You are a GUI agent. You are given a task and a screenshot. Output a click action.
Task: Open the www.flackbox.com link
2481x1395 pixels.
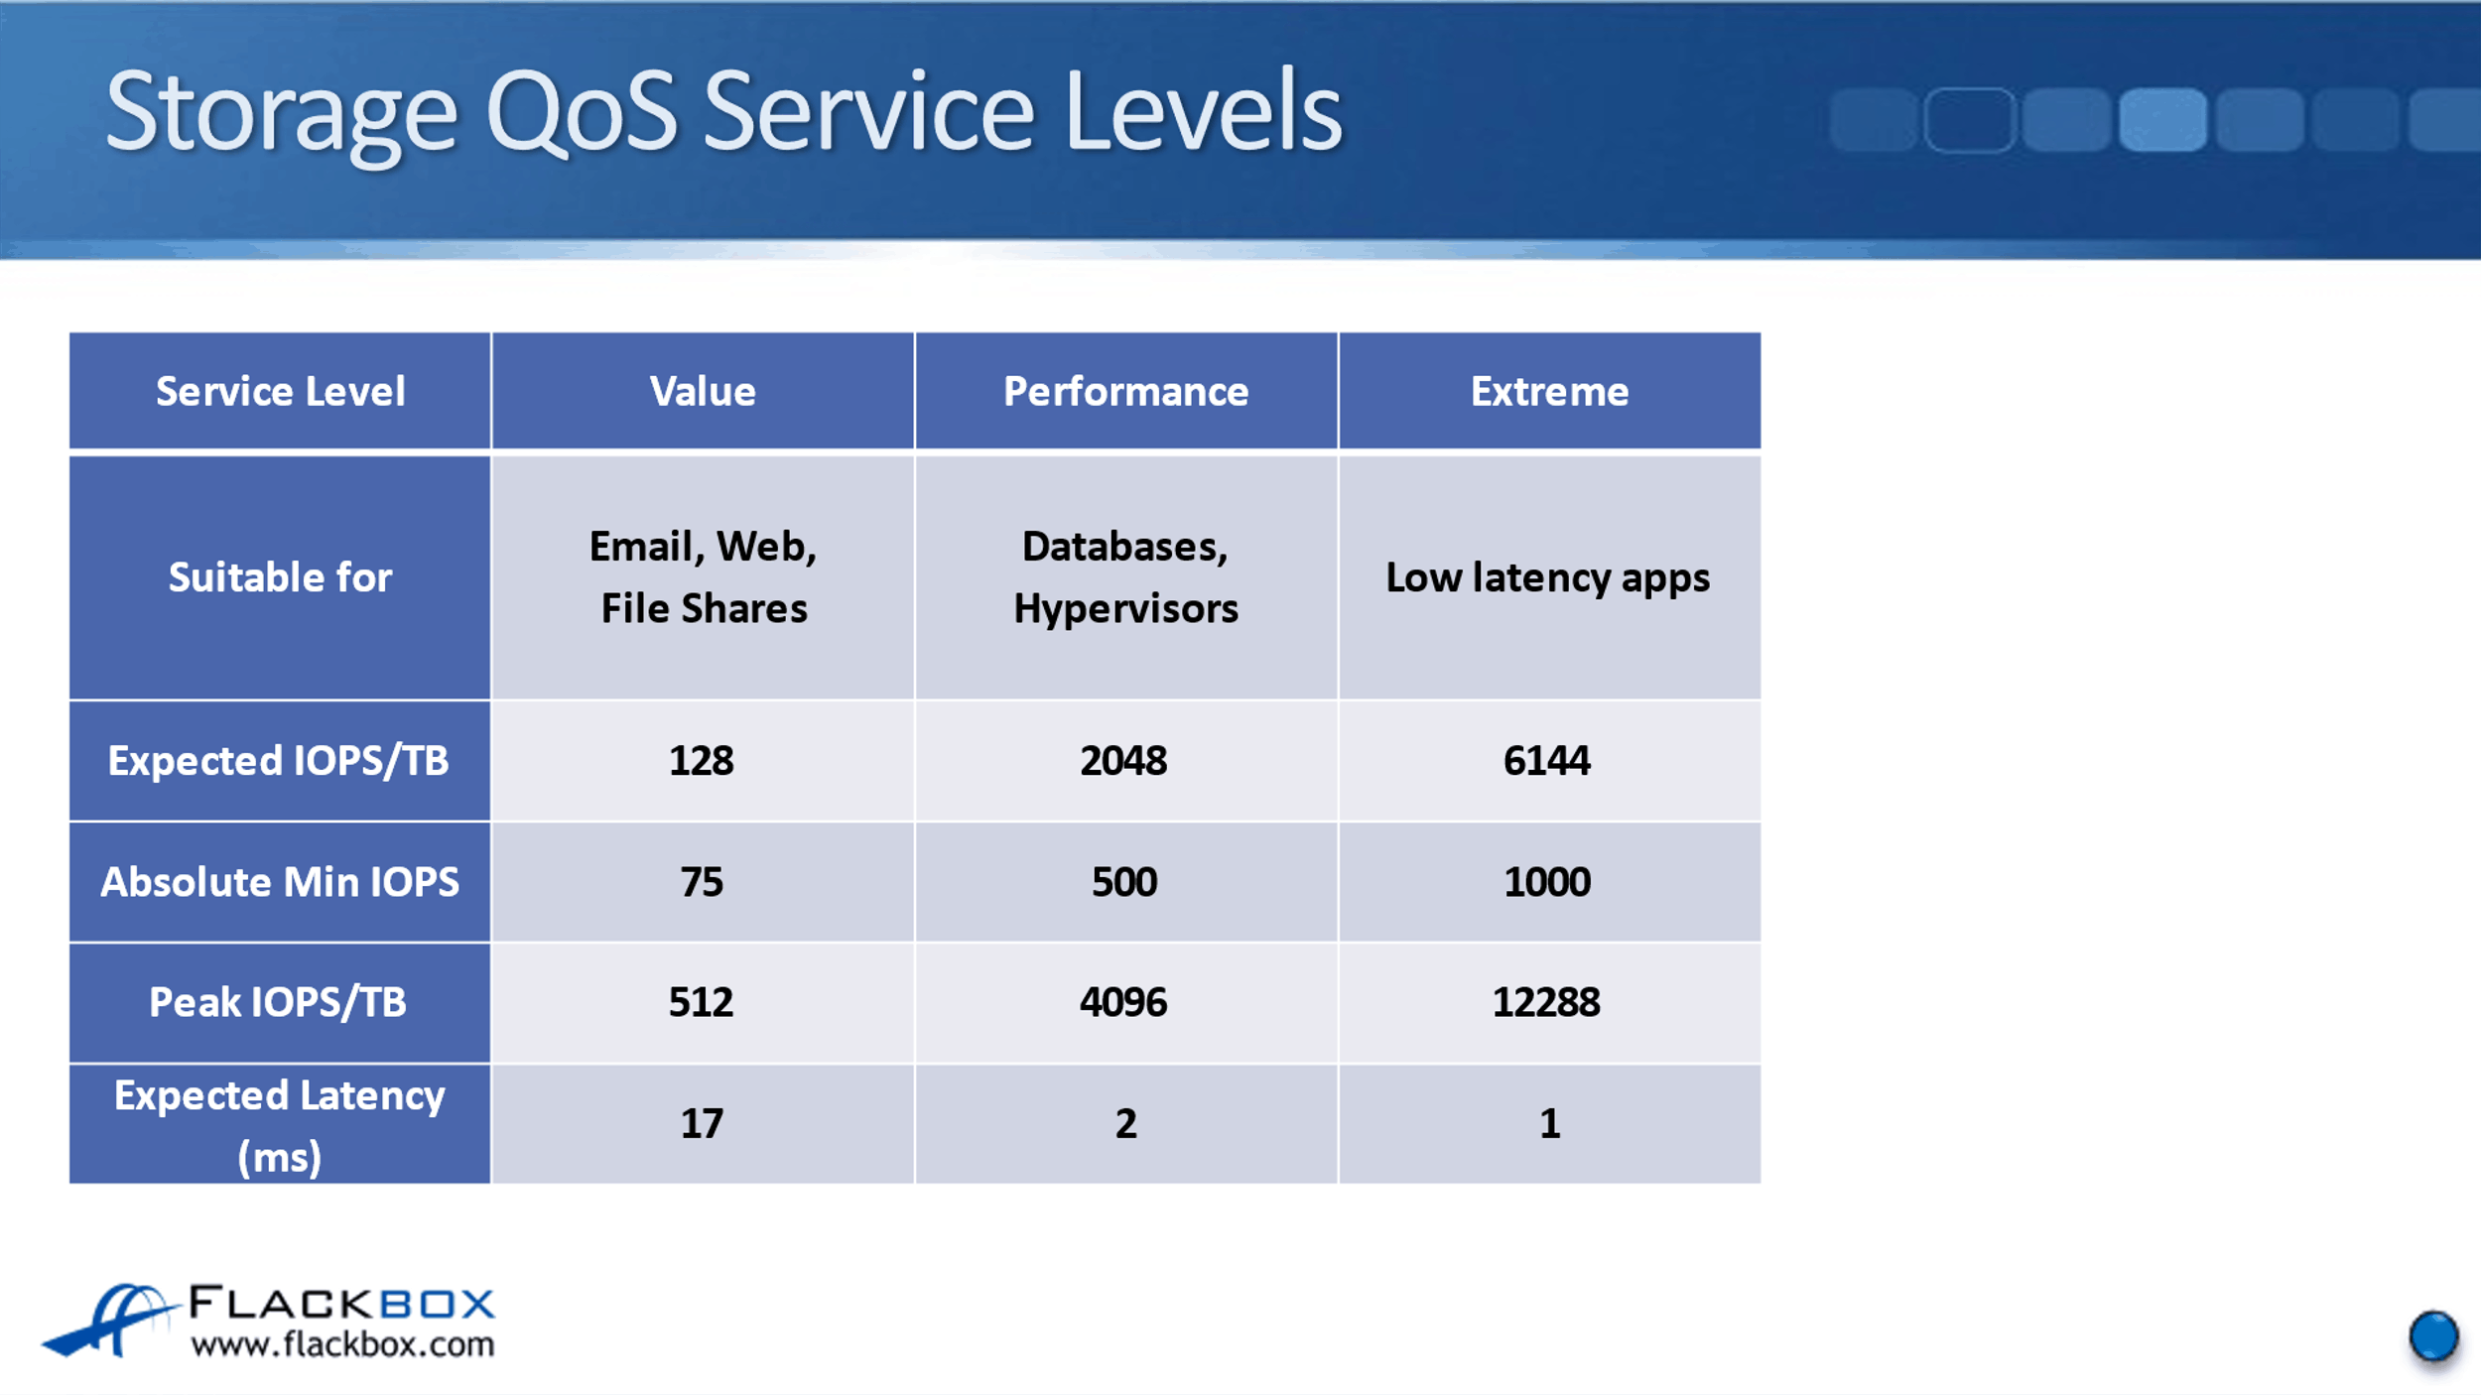(342, 1345)
